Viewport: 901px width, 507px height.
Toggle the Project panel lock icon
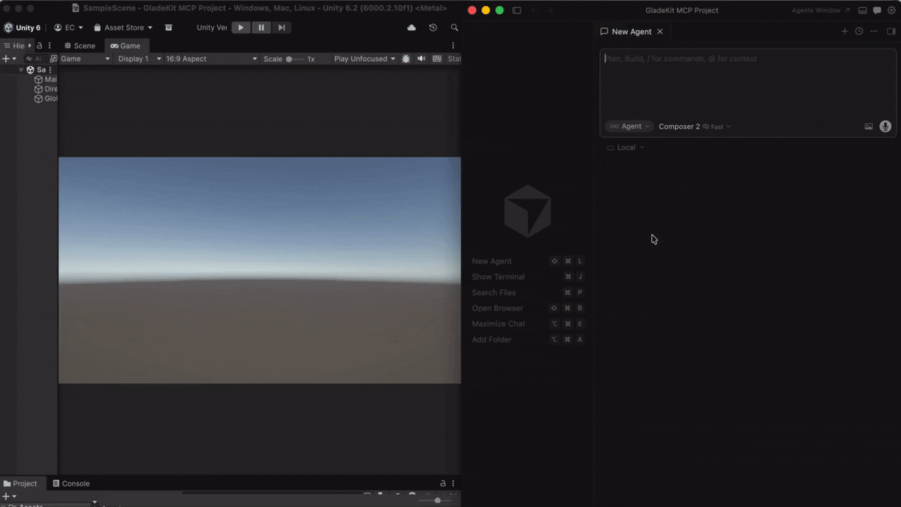pos(443,483)
